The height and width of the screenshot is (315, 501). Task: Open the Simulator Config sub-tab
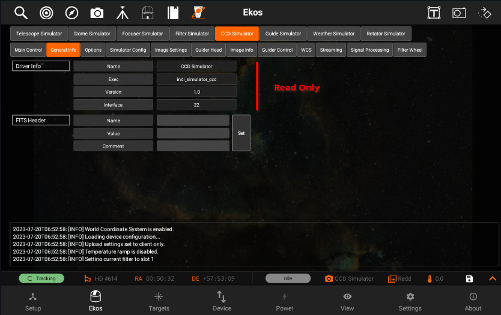pyautogui.click(x=128, y=50)
